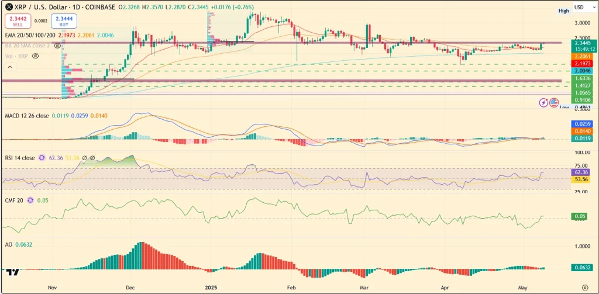Image resolution: width=599 pixels, height=294 pixels.
Task: Click the Feb label on time axis
Action: (x=291, y=287)
